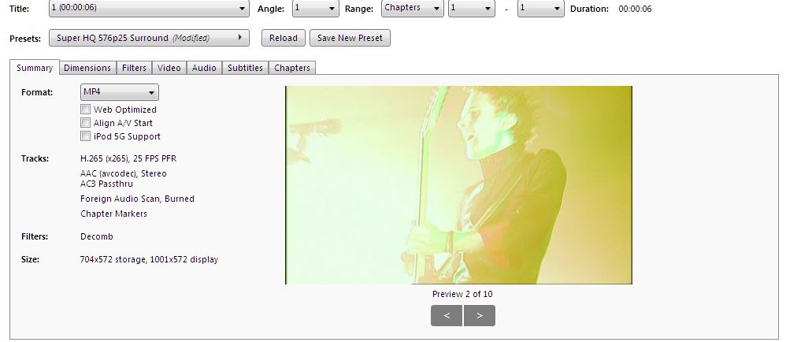
Task: Open the Presets menu Super HQ 576p25 Surround
Action: pyautogui.click(x=149, y=38)
